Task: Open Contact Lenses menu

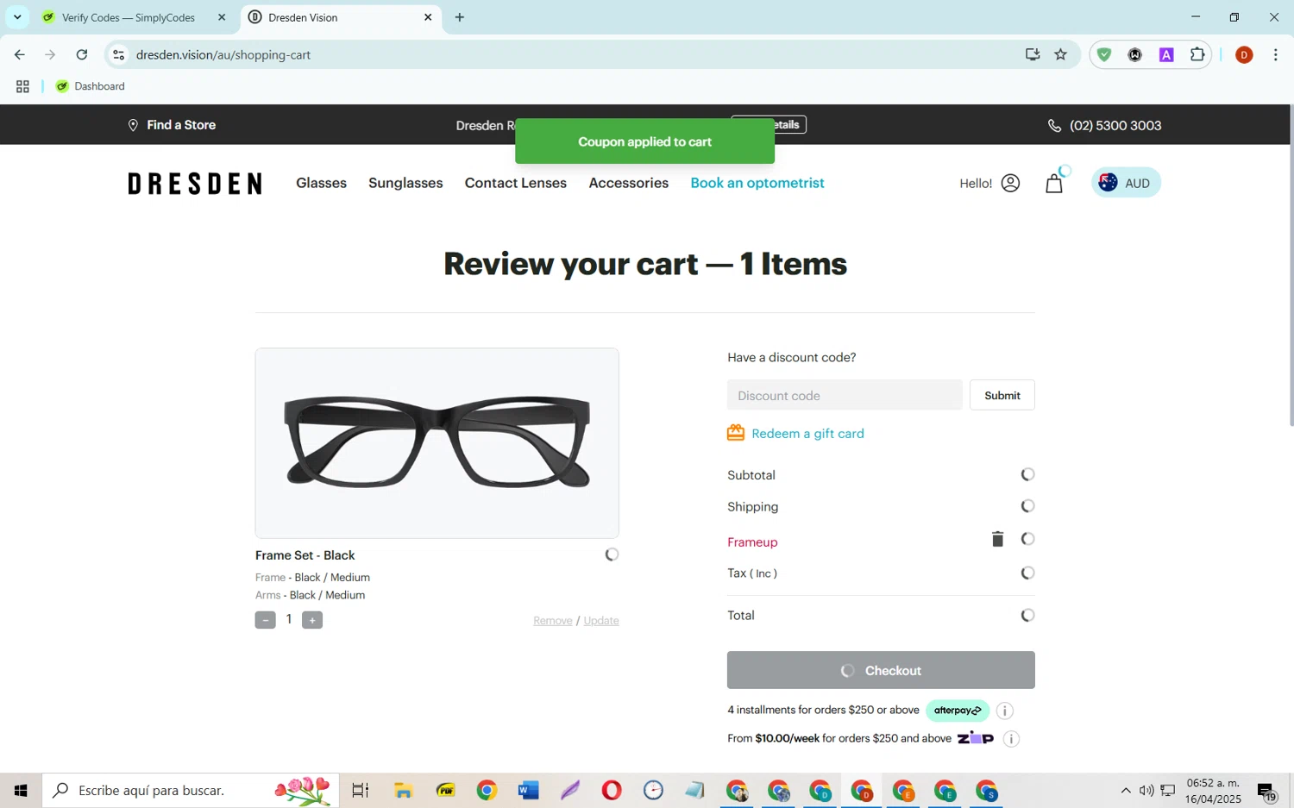Action: coord(516,183)
